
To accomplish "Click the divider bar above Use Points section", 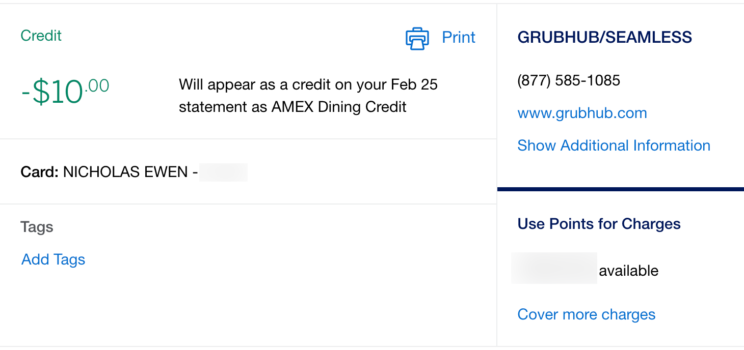I will pyautogui.click(x=621, y=189).
